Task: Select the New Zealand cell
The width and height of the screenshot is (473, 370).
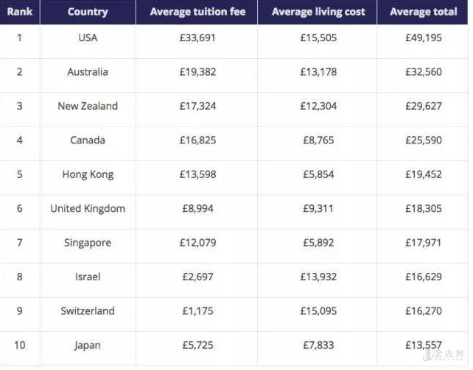Action: pos(88,106)
